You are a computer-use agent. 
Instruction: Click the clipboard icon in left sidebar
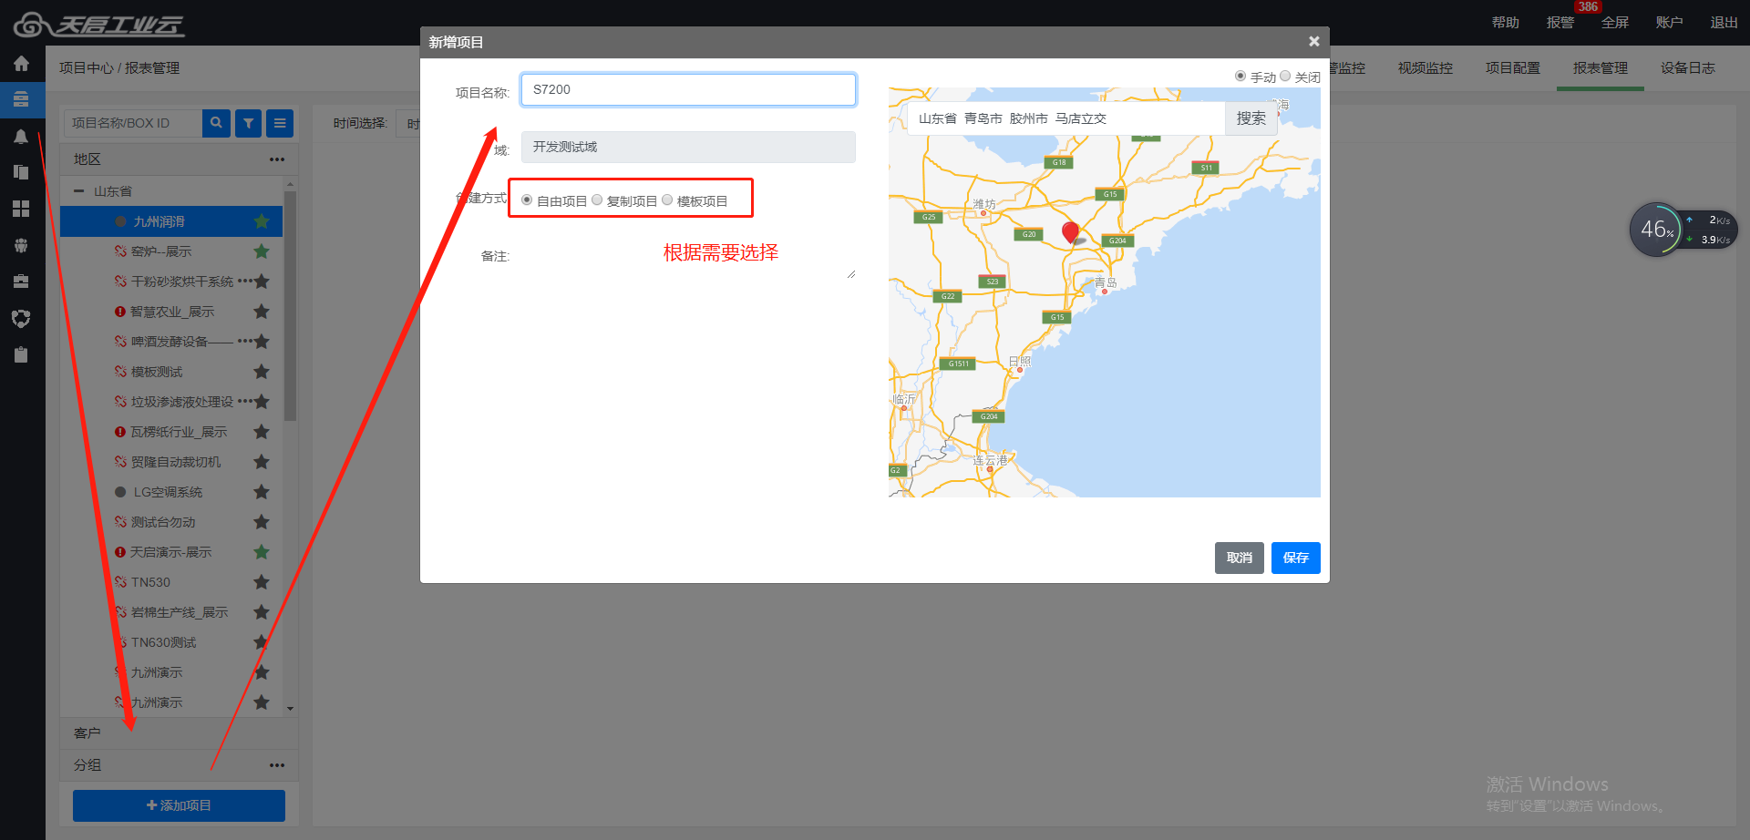click(x=21, y=354)
